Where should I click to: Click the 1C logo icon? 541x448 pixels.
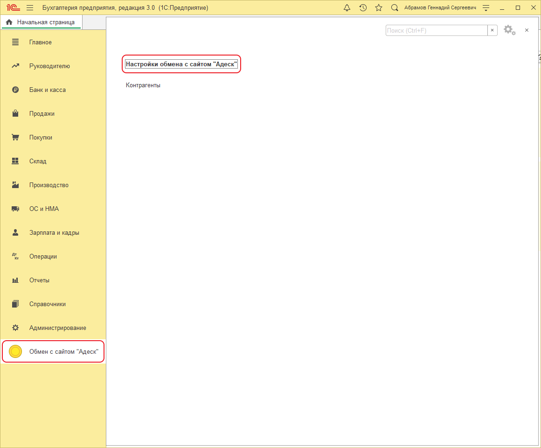[13, 7]
